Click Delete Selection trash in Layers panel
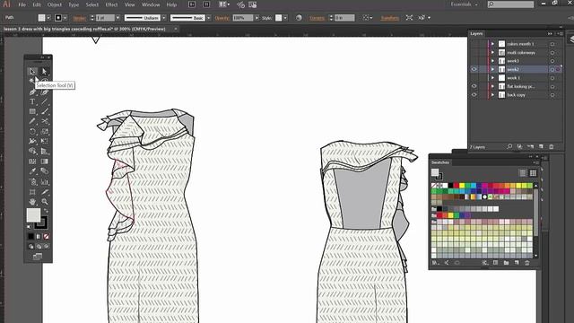Viewport: 574px width, 323px height. 552,147
